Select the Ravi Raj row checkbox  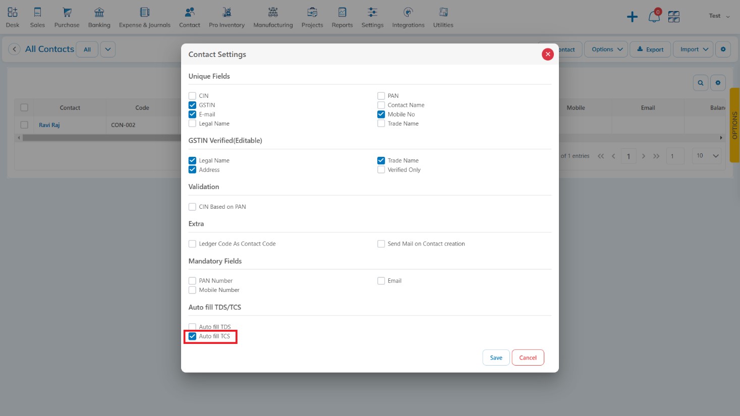(x=24, y=125)
